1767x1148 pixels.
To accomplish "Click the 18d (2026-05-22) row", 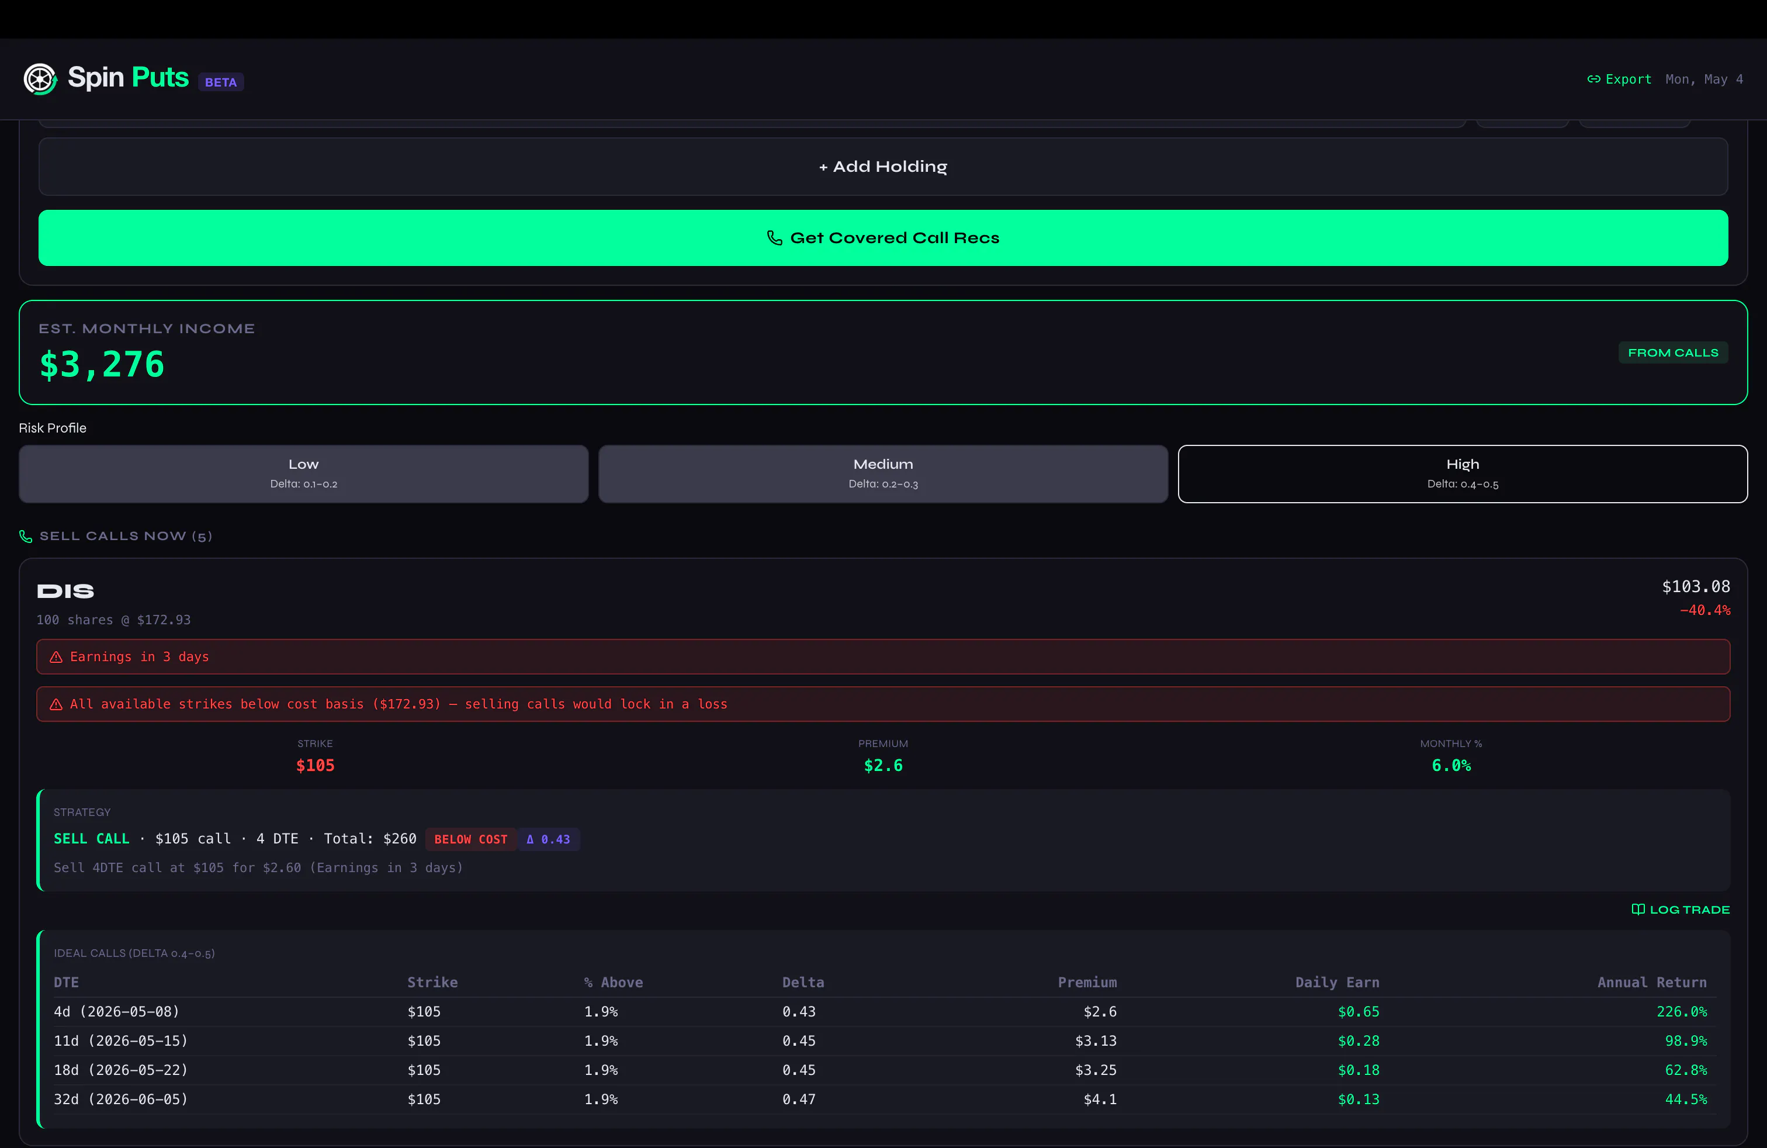I will (x=883, y=1070).
